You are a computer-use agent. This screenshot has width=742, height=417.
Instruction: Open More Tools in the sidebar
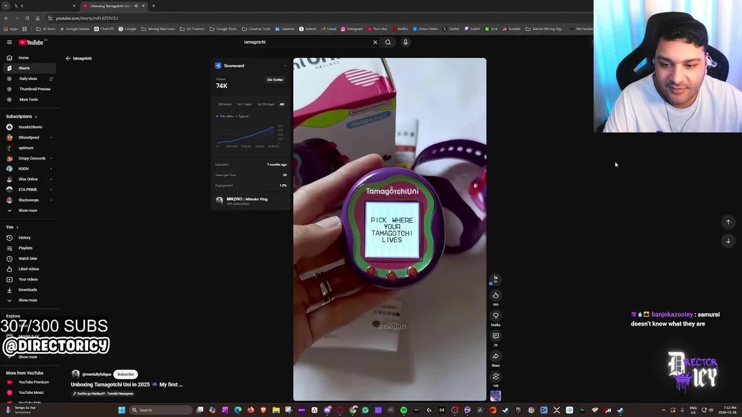pos(29,100)
